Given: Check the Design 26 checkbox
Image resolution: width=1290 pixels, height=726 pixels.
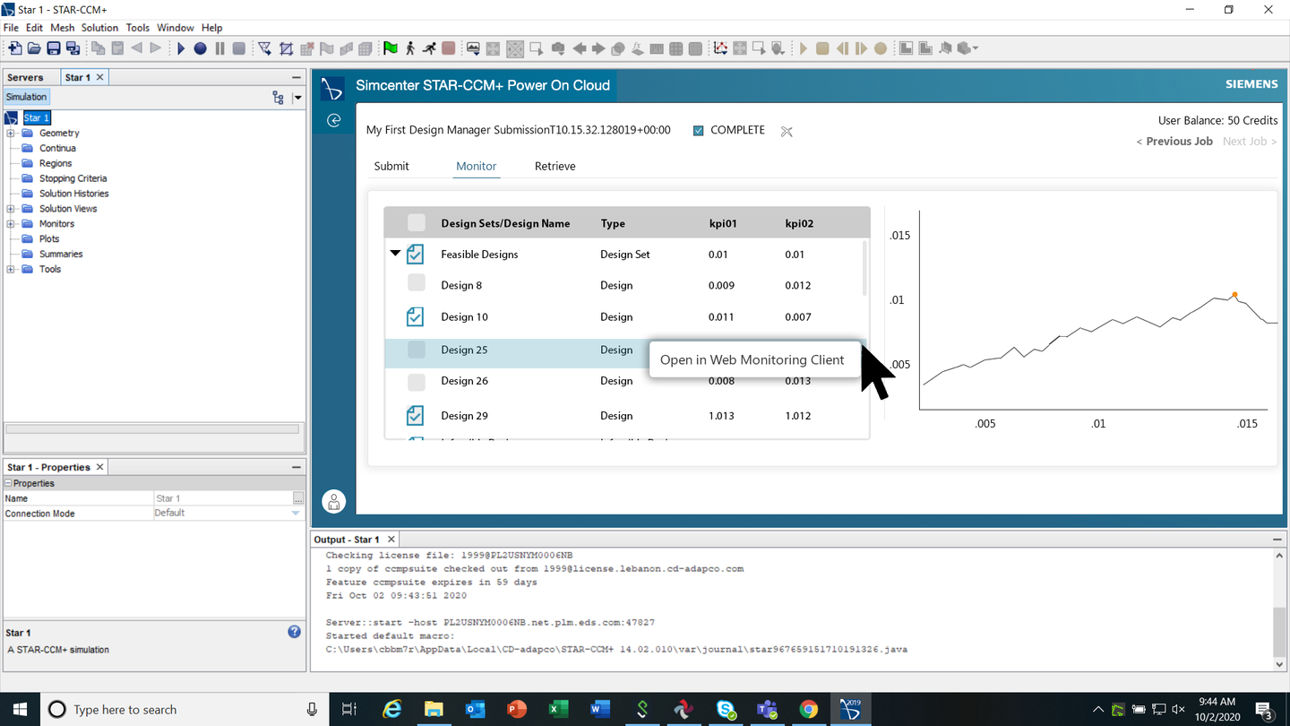Looking at the screenshot, I should coord(416,383).
